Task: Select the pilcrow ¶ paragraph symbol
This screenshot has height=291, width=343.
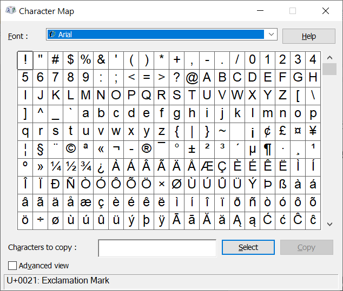Action: (x=268, y=150)
